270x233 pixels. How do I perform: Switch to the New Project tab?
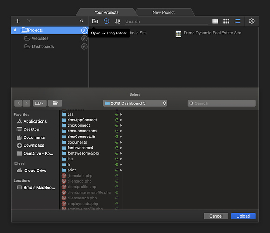click(164, 13)
